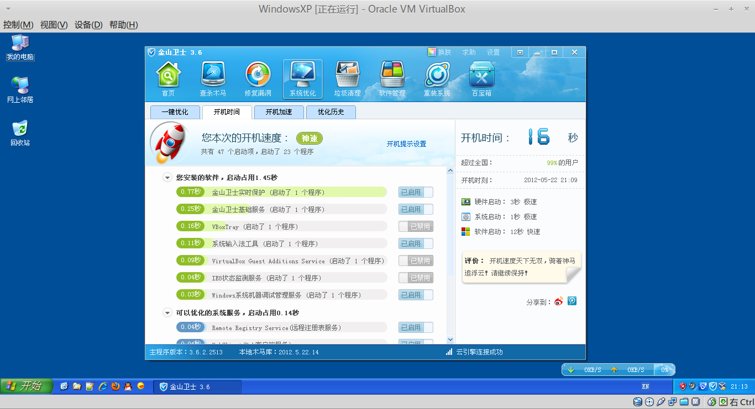Screen dimensions: 755x409
Task: Open the title bar dropdown menu button
Action: click(x=520, y=52)
